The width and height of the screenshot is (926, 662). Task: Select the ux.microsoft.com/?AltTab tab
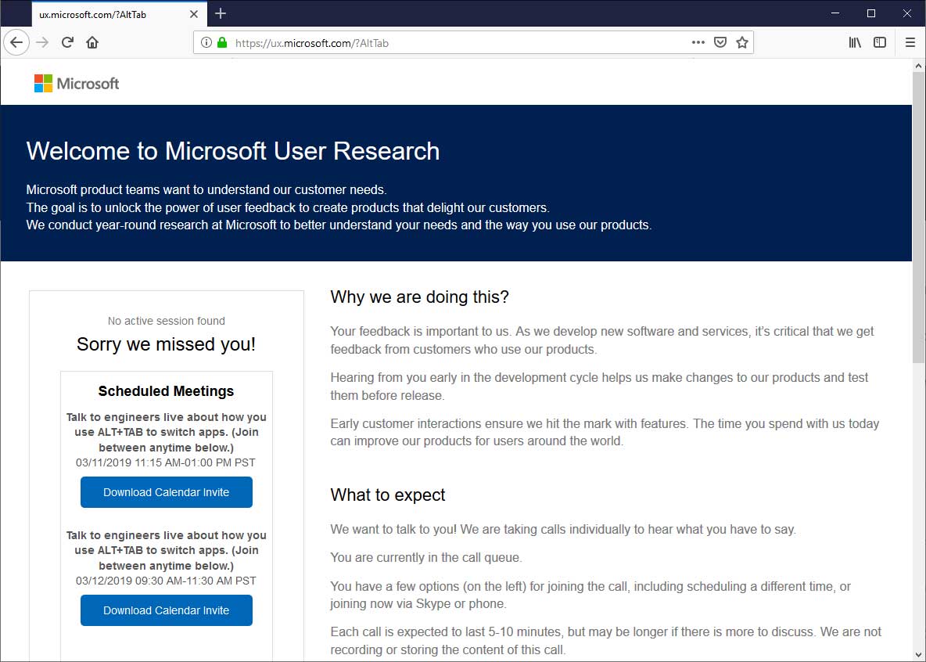click(120, 14)
